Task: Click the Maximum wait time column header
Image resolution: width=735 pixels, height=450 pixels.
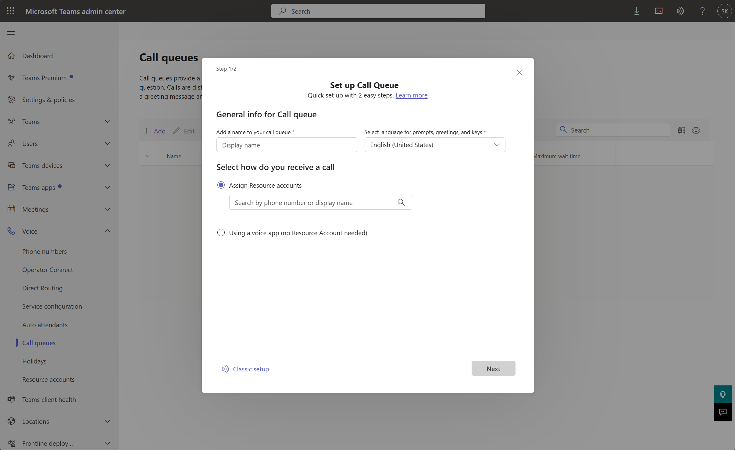Action: [557, 156]
